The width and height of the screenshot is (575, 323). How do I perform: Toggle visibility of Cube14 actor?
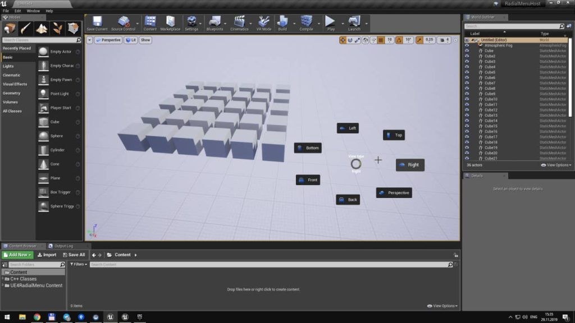(x=467, y=121)
